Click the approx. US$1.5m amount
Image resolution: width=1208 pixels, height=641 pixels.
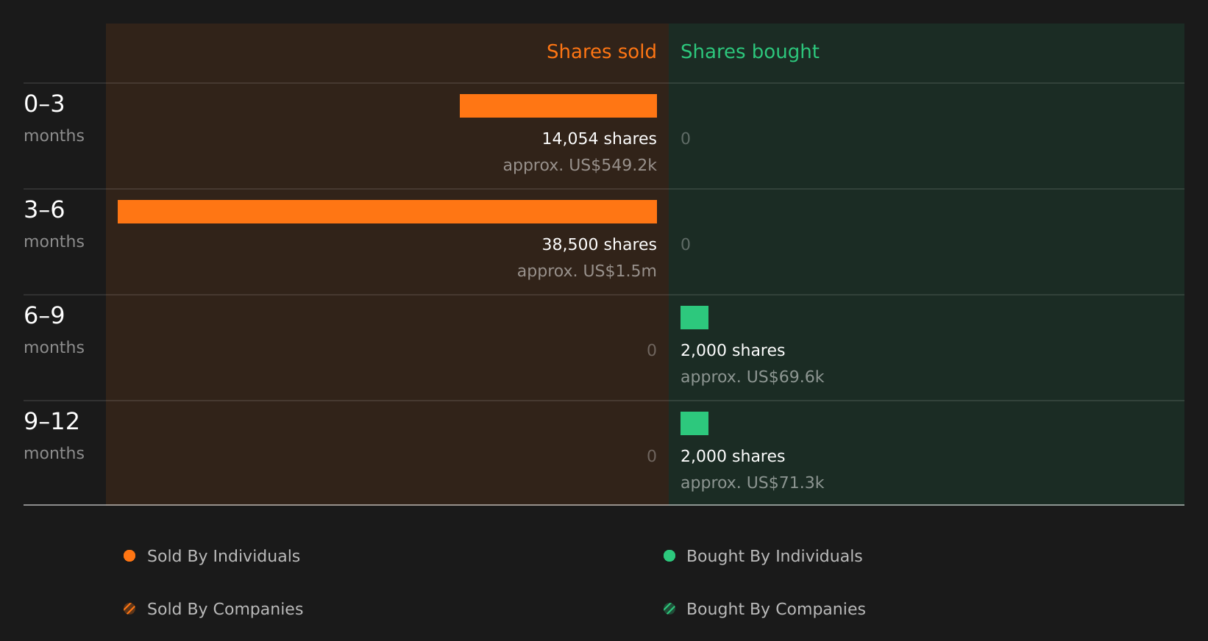tap(586, 271)
